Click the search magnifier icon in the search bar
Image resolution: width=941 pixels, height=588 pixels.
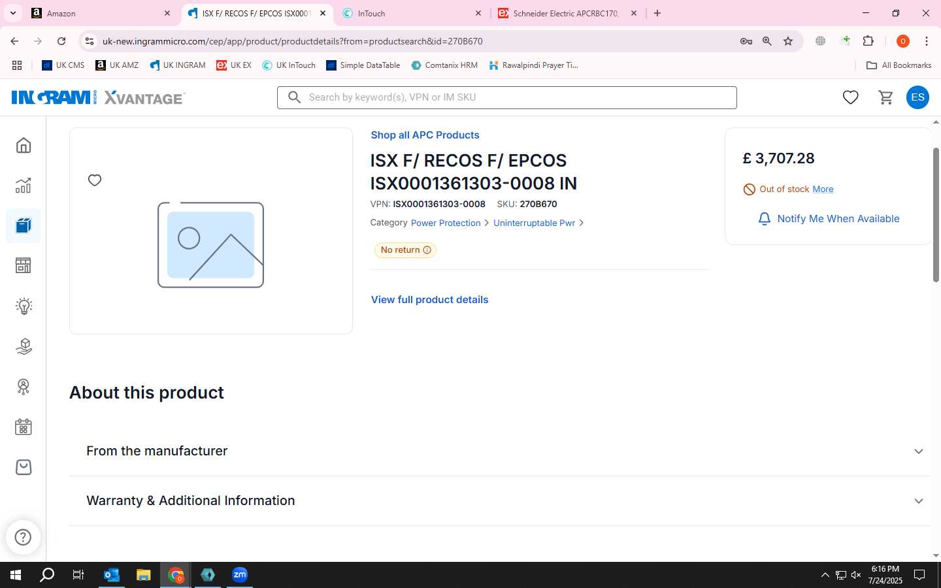click(x=295, y=97)
